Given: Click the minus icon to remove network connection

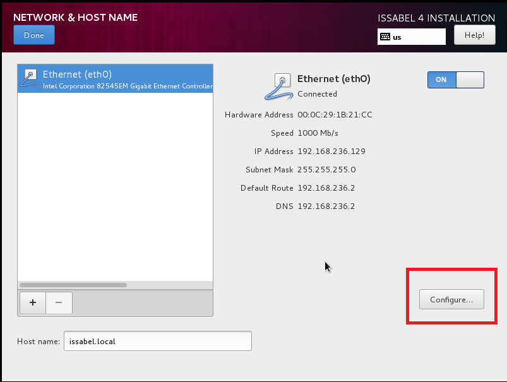Looking at the screenshot, I should click(59, 303).
